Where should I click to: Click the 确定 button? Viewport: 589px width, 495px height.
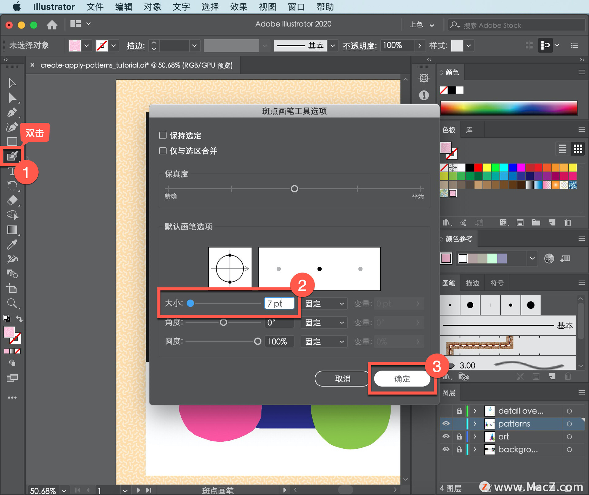click(402, 379)
